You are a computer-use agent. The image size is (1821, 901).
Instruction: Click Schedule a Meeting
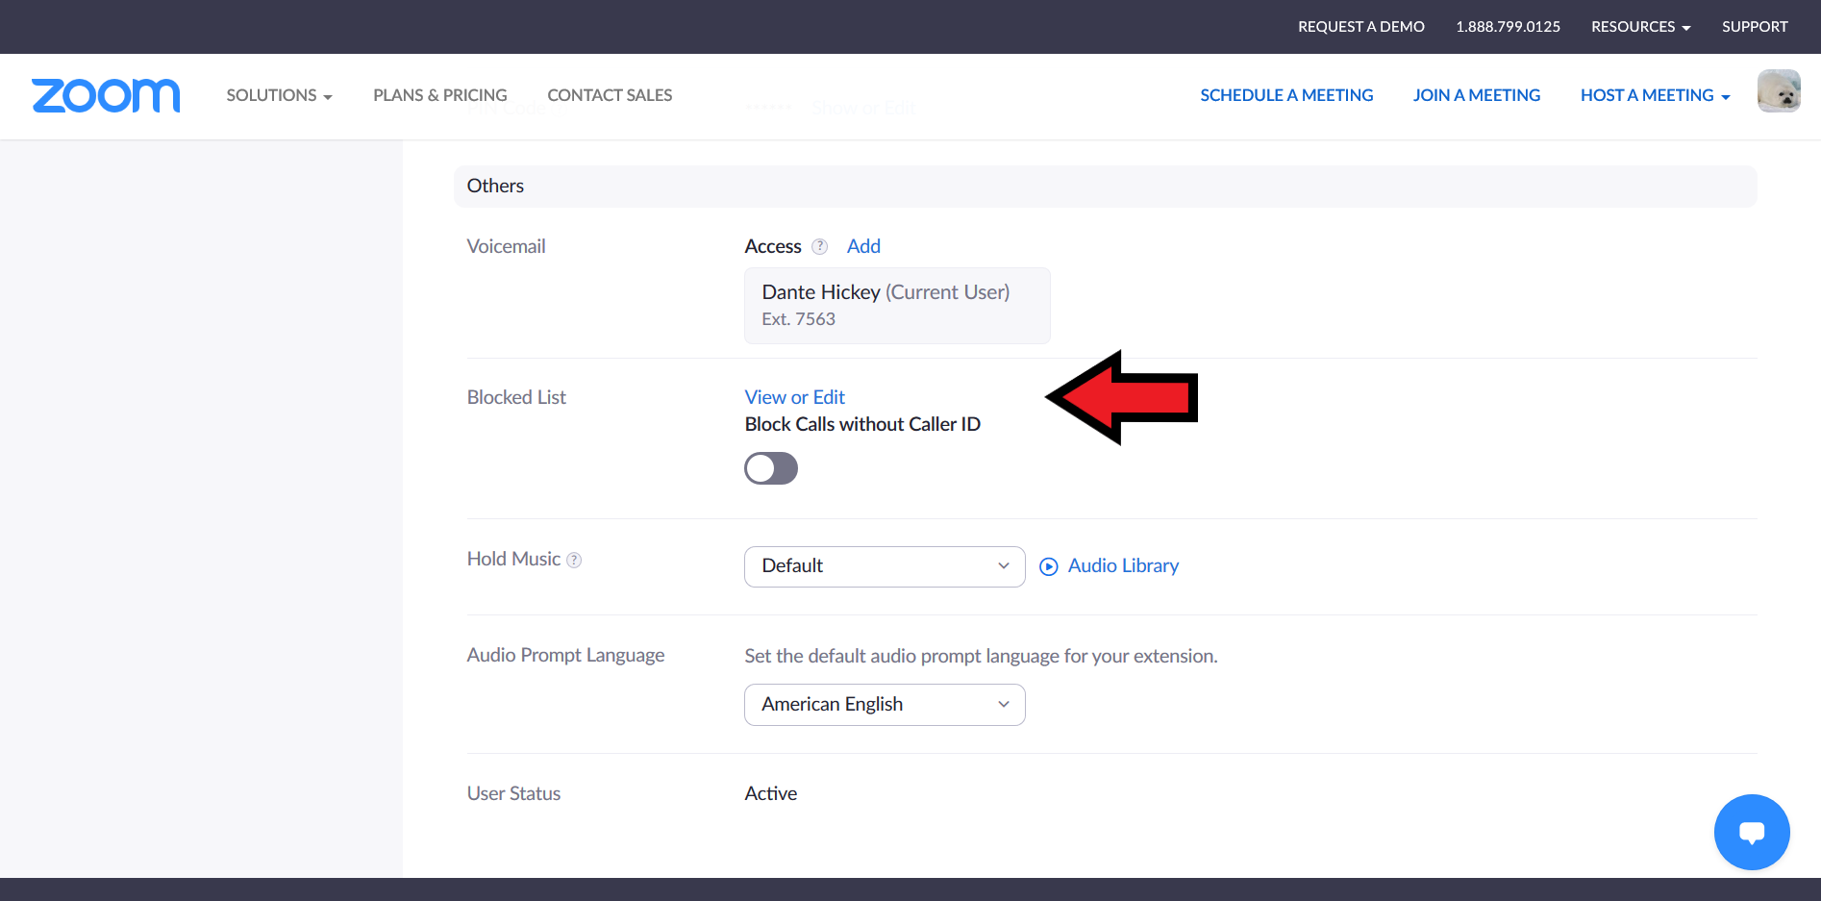[1286, 95]
